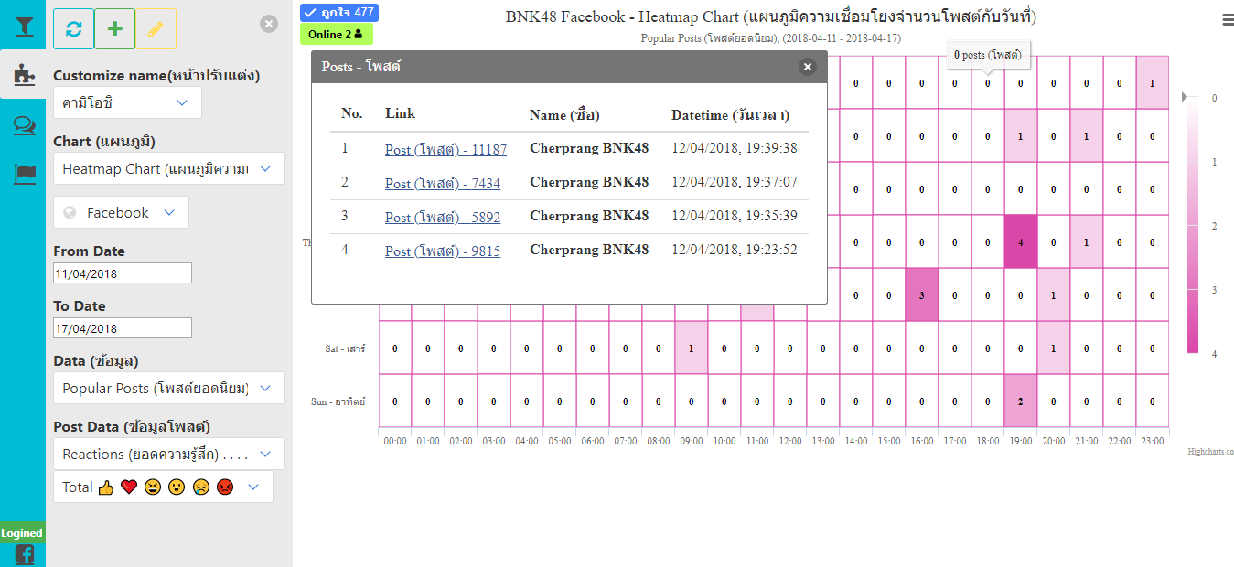Image resolution: width=1234 pixels, height=567 pixels.
Task: Click the 19:00 x-axis label
Action: 1020,441
